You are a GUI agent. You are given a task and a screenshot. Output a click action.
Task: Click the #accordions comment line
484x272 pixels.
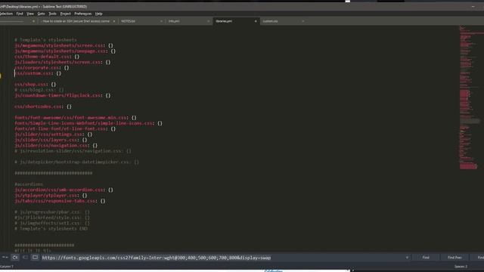coord(29,184)
